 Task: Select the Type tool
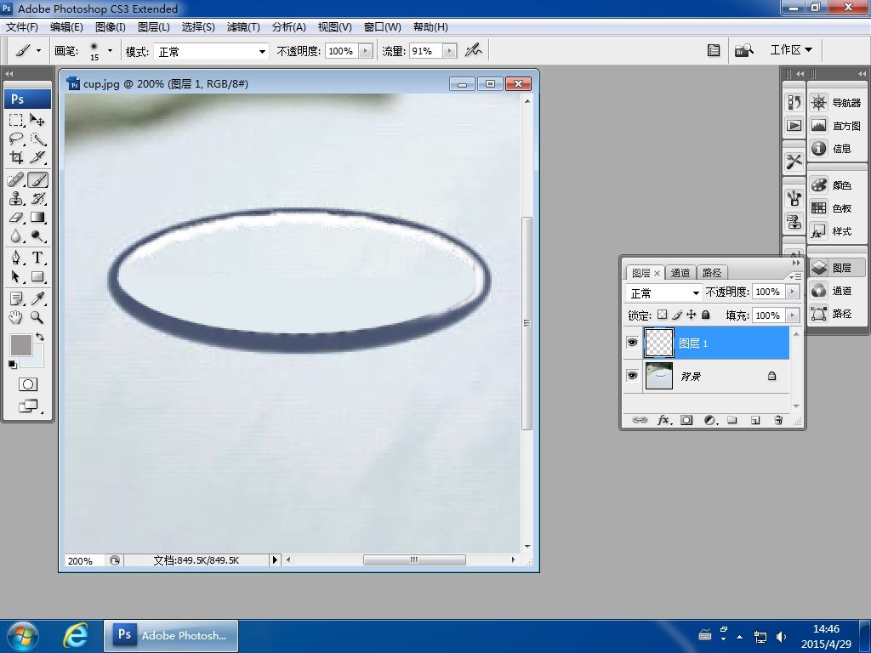[37, 258]
